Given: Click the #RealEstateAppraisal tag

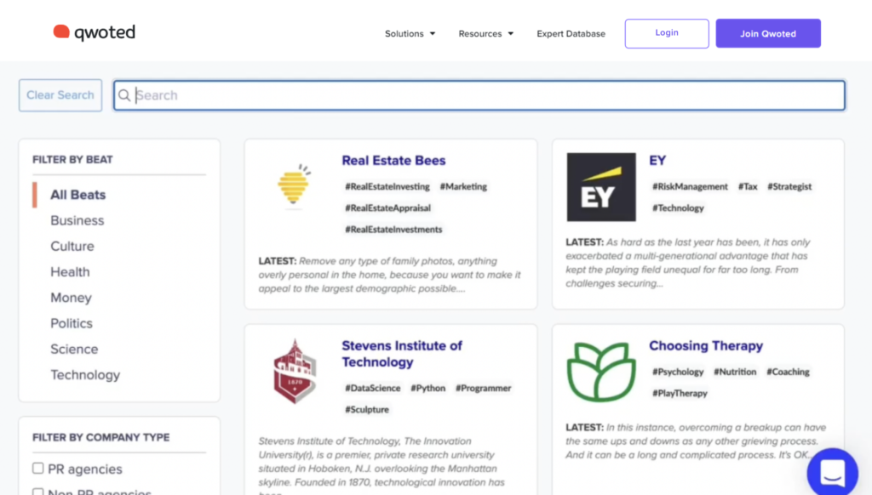Looking at the screenshot, I should [x=387, y=208].
